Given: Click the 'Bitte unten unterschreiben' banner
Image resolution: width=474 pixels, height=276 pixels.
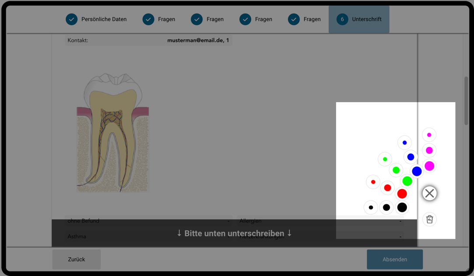Looking at the screenshot, I should pyautogui.click(x=234, y=233).
